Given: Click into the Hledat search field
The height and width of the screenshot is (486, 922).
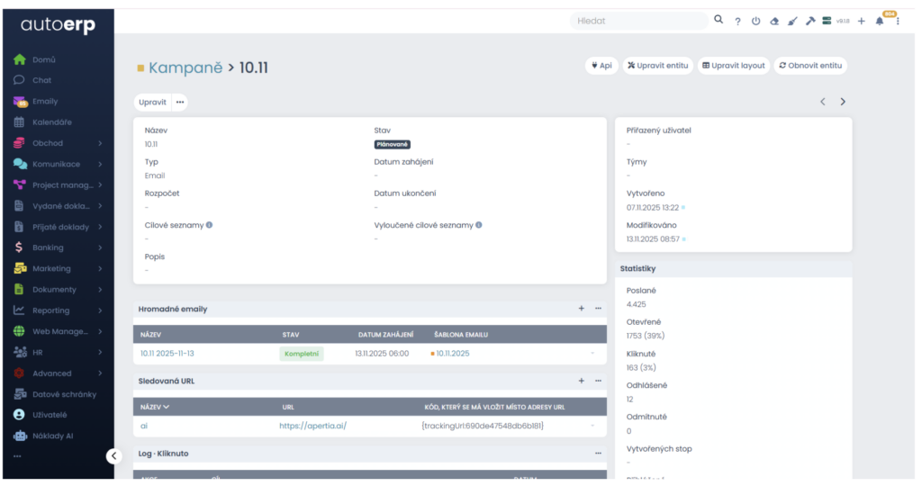Looking at the screenshot, I should [x=637, y=21].
